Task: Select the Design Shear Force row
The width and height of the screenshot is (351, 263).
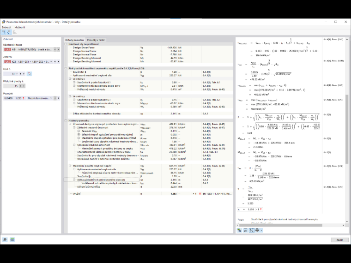Action: tap(148, 48)
